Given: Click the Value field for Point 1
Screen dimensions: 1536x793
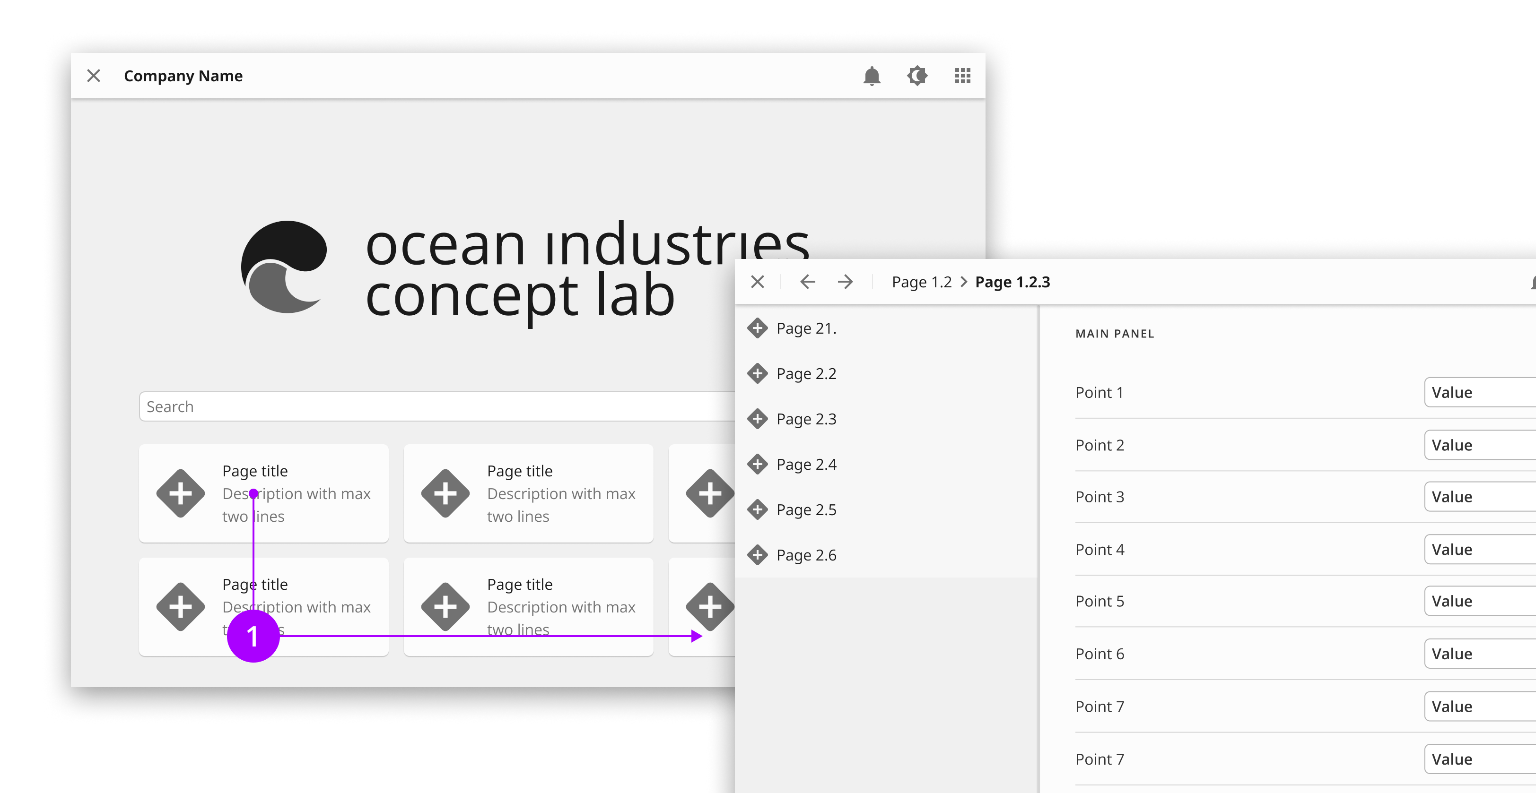Looking at the screenshot, I should point(1481,392).
